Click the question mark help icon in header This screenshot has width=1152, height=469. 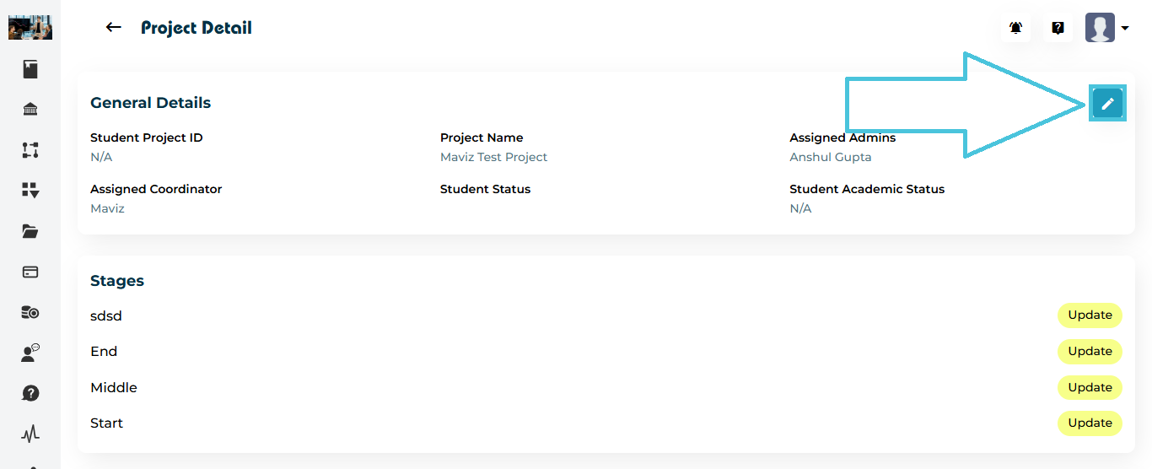coord(1058,28)
